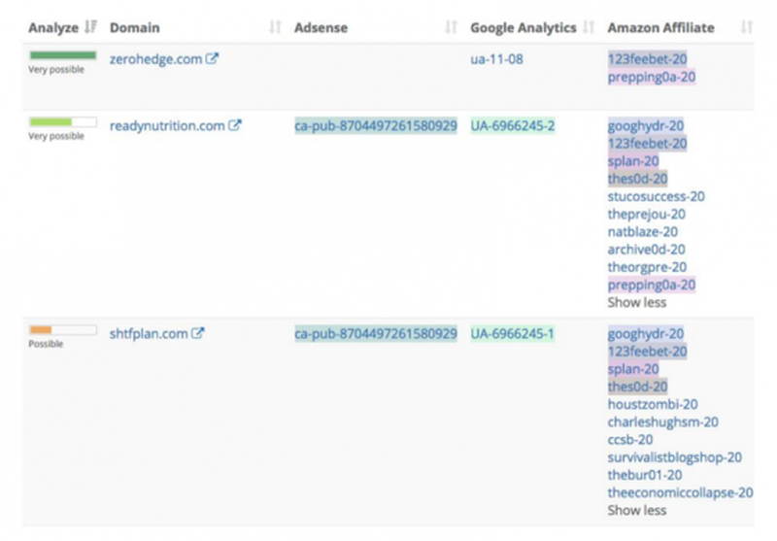Open survivalistblogshop-20 affiliate tag
777x541 pixels.
pos(675,457)
